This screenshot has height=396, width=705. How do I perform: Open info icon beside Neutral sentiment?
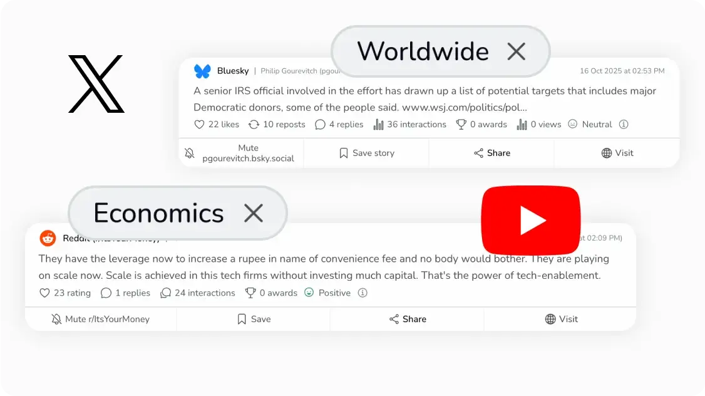coord(624,124)
